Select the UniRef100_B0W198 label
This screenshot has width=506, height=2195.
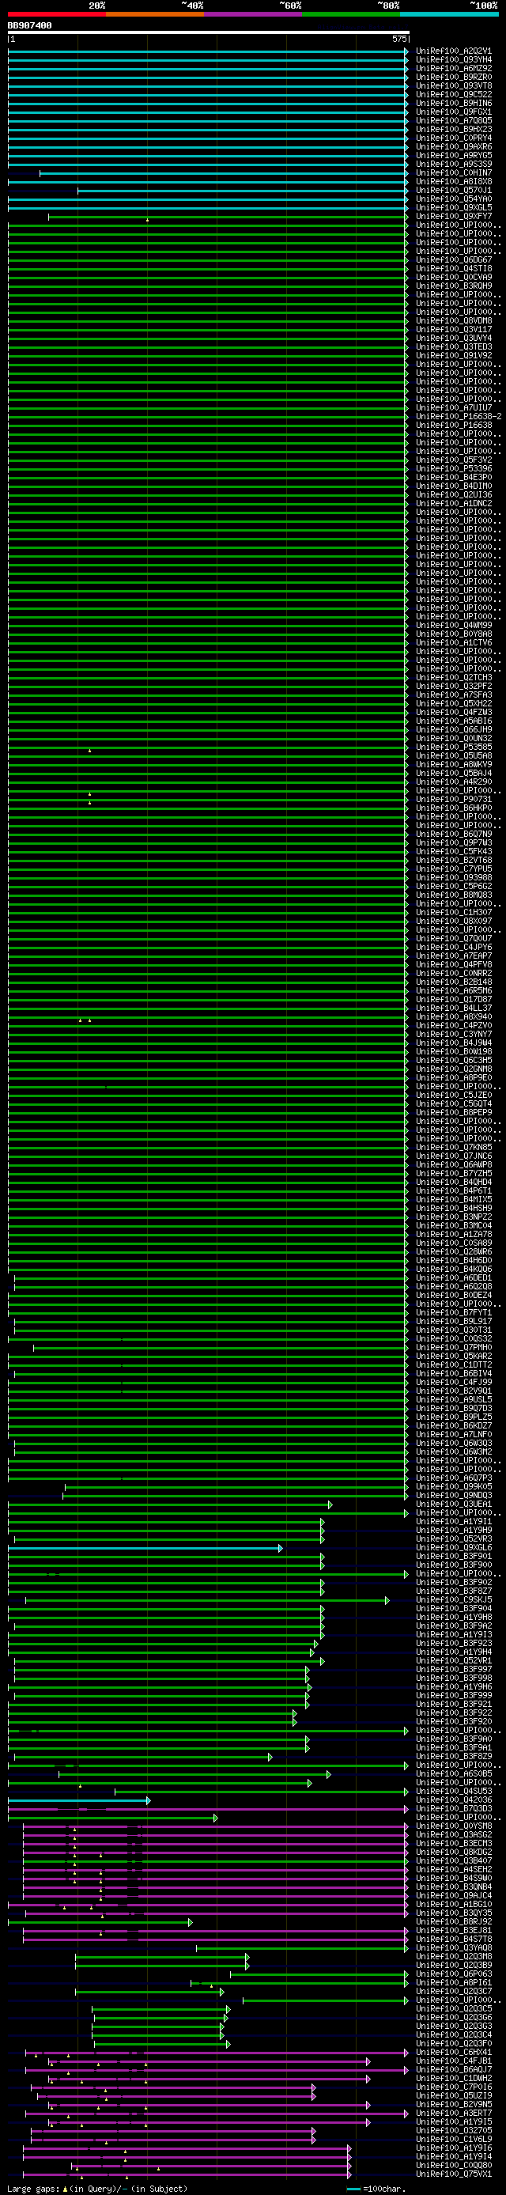[453, 1051]
